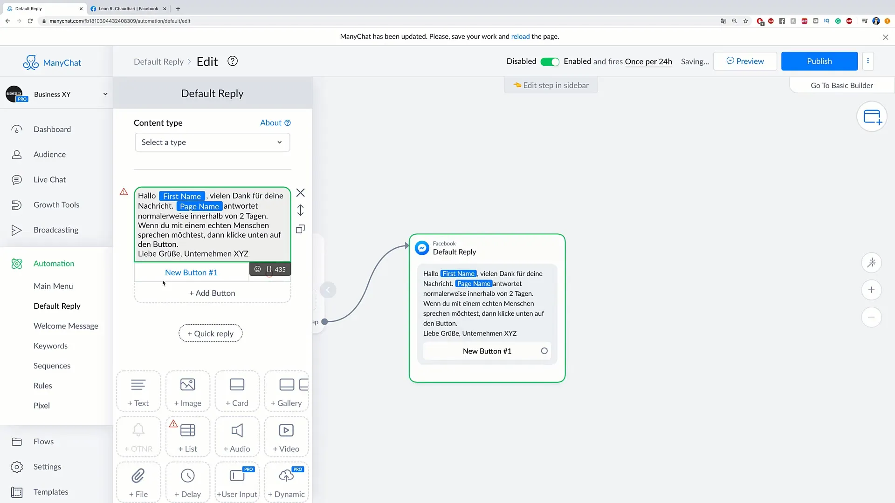Click the Broadcasting sidebar icon

(17, 230)
